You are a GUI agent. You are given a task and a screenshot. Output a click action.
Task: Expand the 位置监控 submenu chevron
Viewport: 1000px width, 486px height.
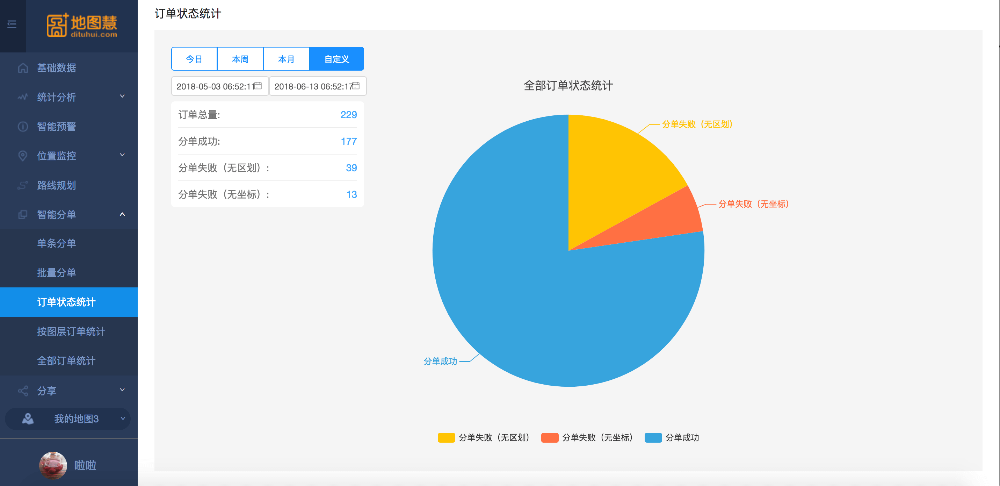pyautogui.click(x=122, y=155)
